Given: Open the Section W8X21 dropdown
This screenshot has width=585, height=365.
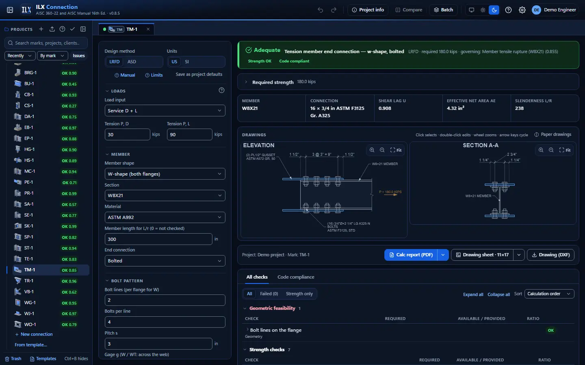Looking at the screenshot, I should tap(165, 195).
